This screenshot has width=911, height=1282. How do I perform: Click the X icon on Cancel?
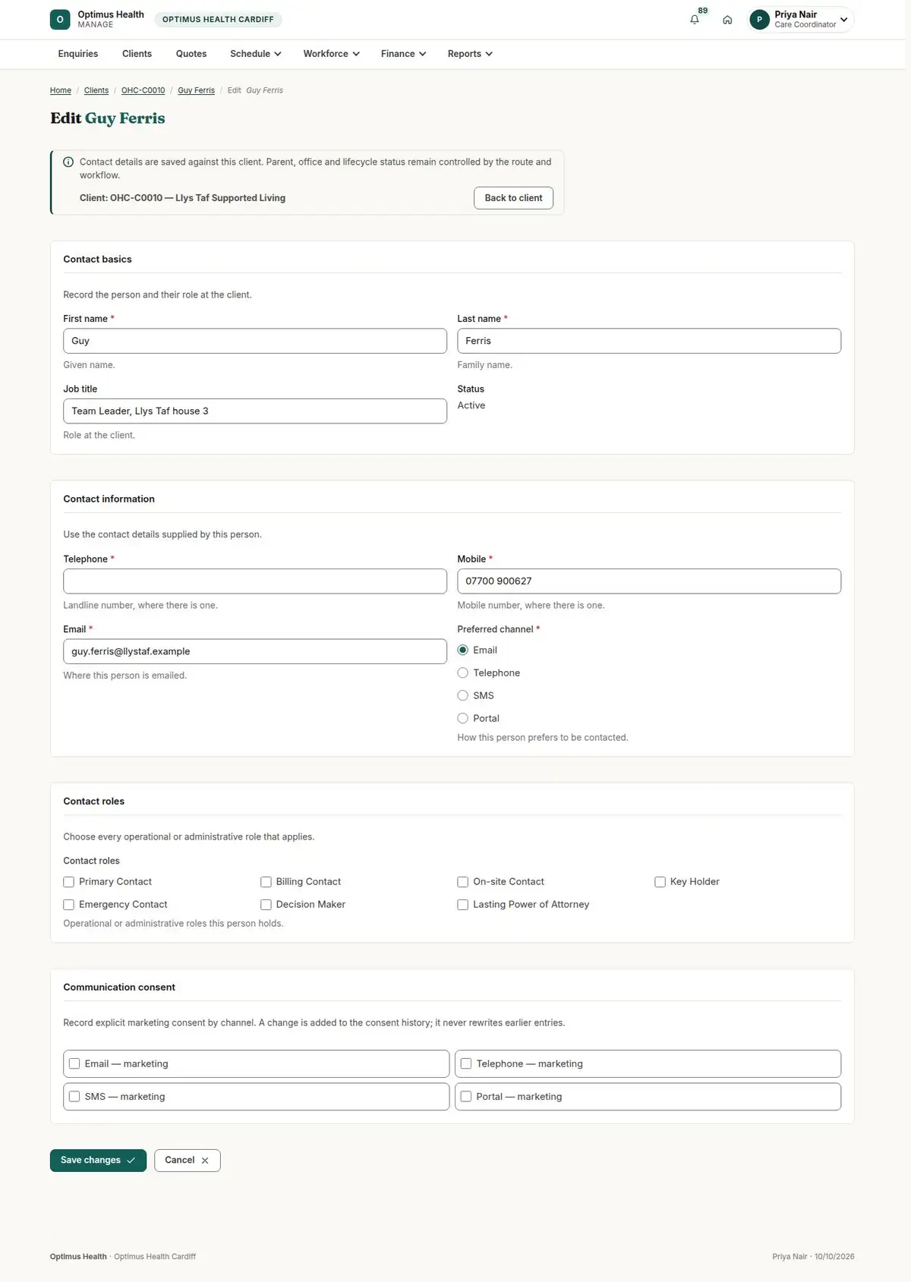tap(205, 1161)
